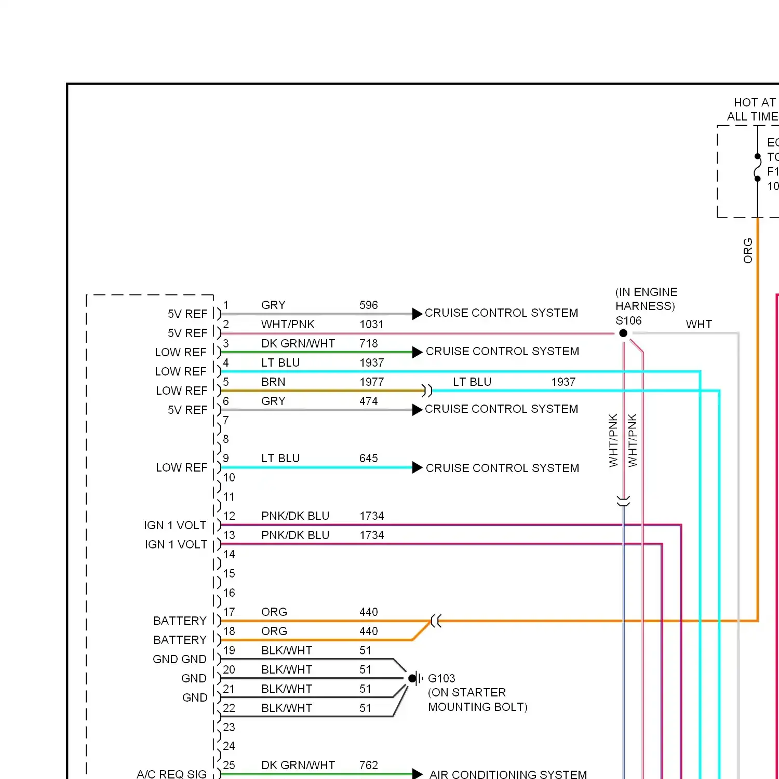Select the G103 ground label
779x779 pixels.
441,678
